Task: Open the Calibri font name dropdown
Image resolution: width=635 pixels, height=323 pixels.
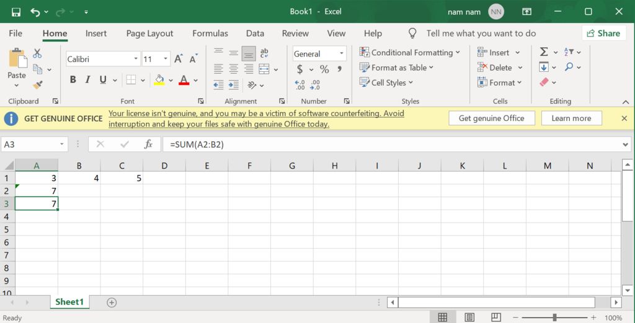Action: point(136,59)
